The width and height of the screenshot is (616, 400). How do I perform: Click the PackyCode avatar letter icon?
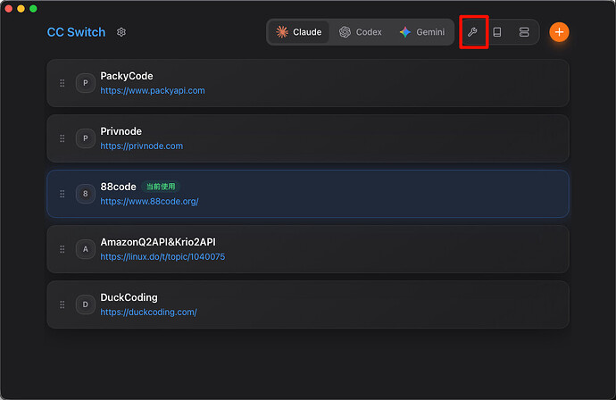[x=85, y=83]
